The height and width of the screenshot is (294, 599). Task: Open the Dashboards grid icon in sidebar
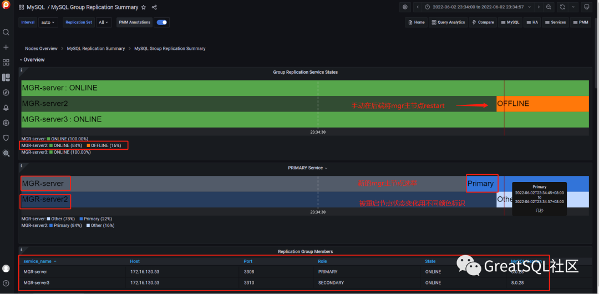pyautogui.click(x=6, y=62)
